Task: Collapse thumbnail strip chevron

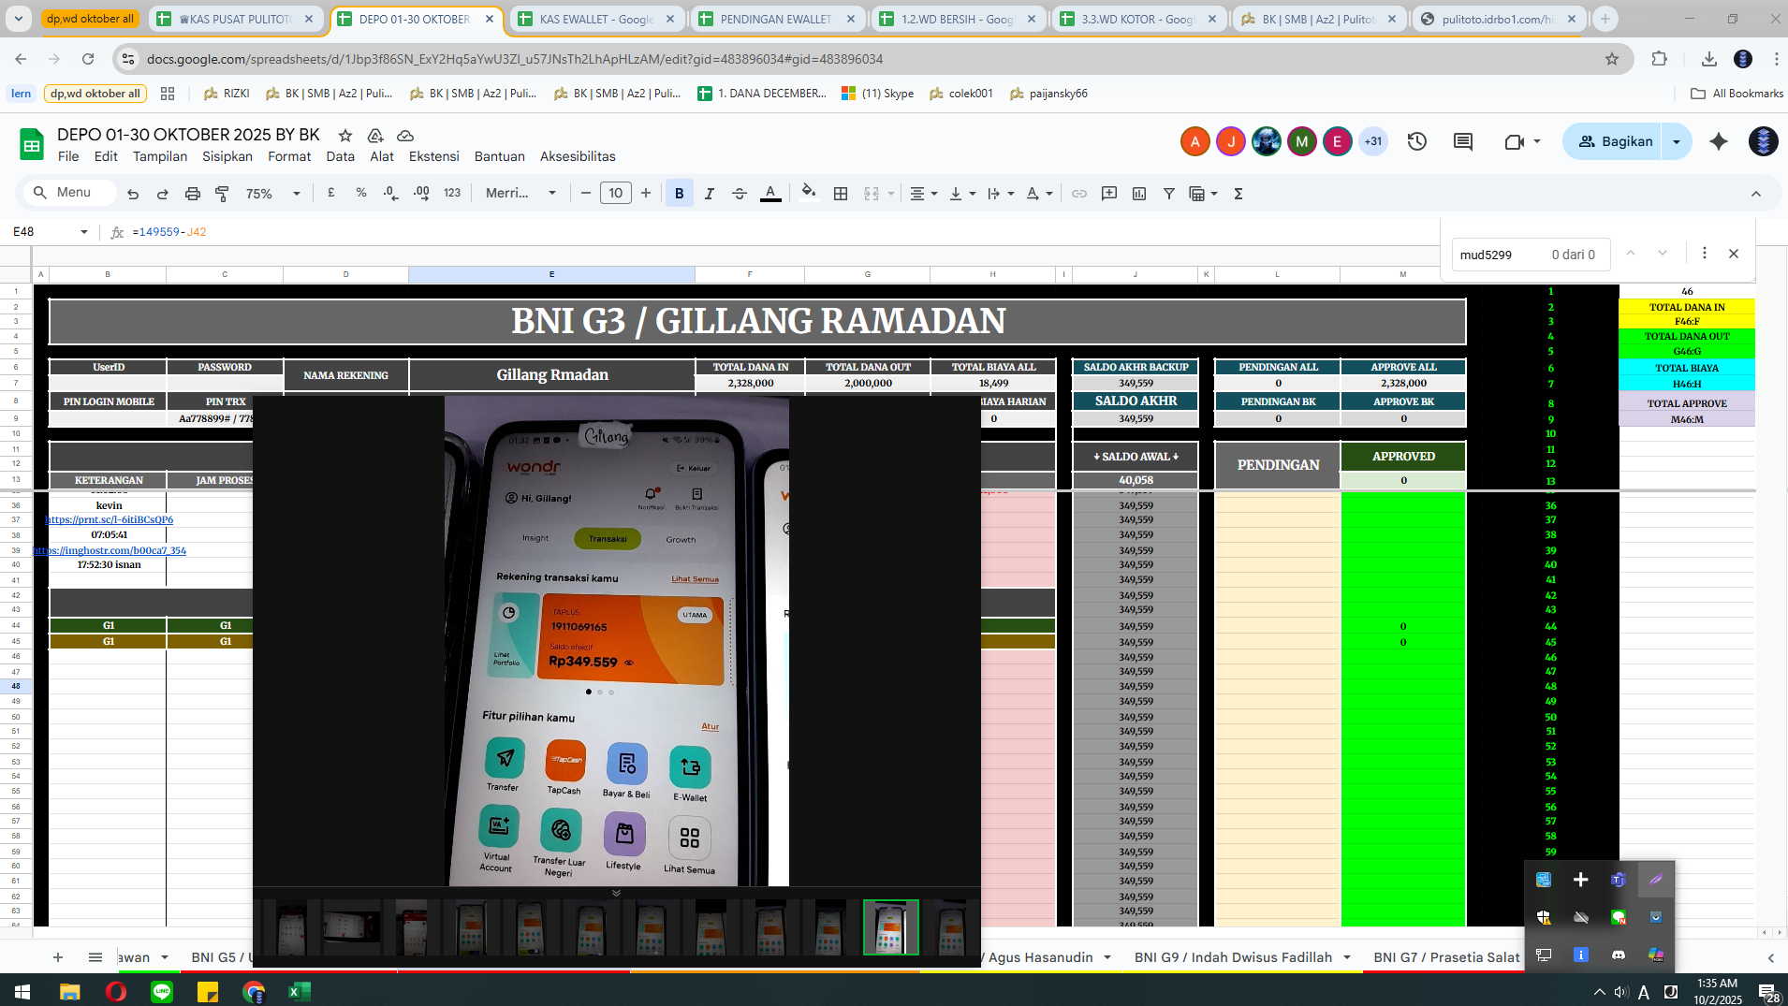Action: click(x=616, y=893)
